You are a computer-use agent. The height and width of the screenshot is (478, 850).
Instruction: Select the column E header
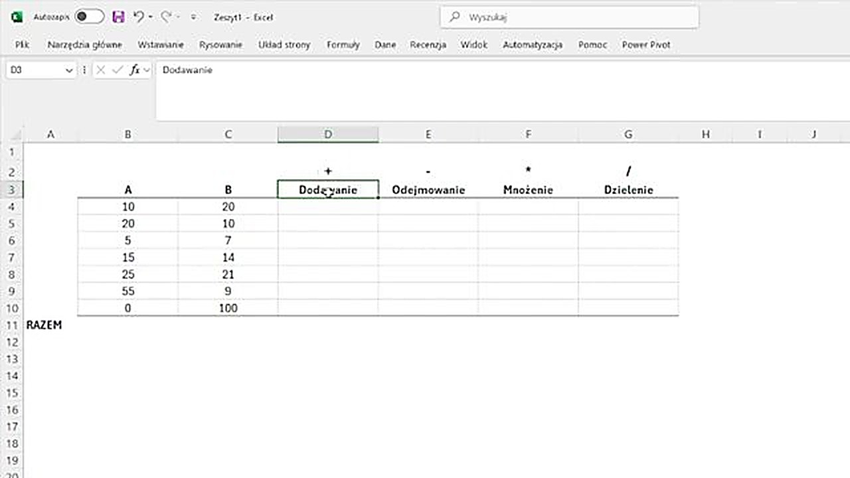click(428, 135)
